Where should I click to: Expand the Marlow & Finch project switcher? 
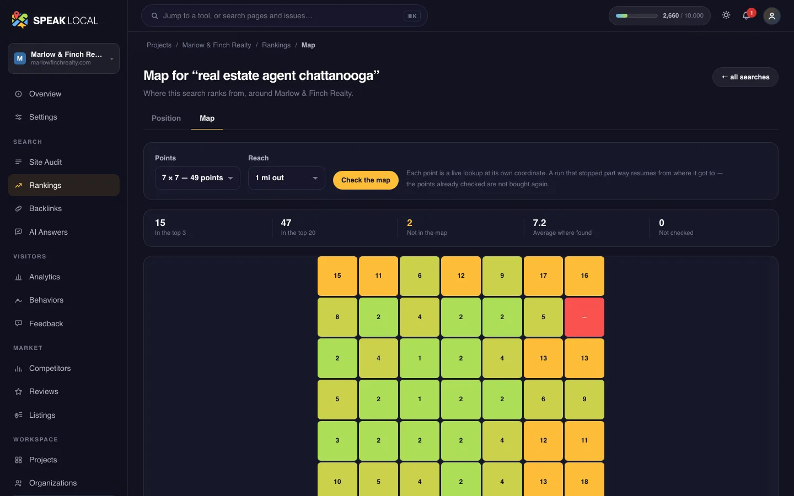pyautogui.click(x=64, y=58)
